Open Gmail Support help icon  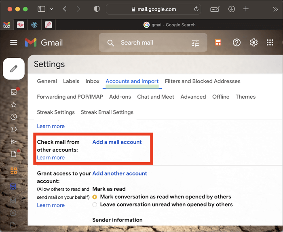point(237,42)
